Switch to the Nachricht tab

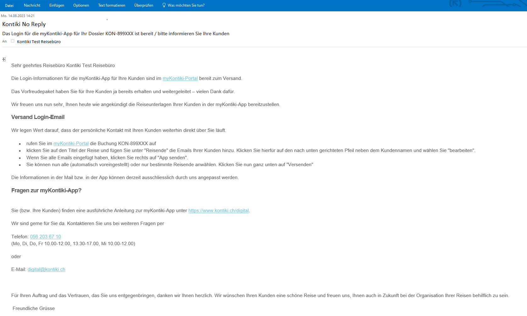[x=32, y=5]
